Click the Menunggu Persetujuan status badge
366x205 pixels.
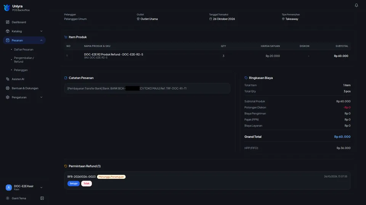[x=111, y=177]
